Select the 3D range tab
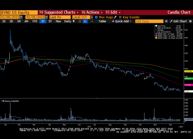Image resolution: width=193 pixels, height=139 pixels. click(11, 21)
